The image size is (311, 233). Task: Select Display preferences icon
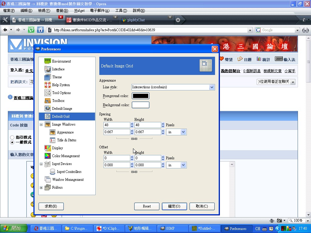coord(47,148)
